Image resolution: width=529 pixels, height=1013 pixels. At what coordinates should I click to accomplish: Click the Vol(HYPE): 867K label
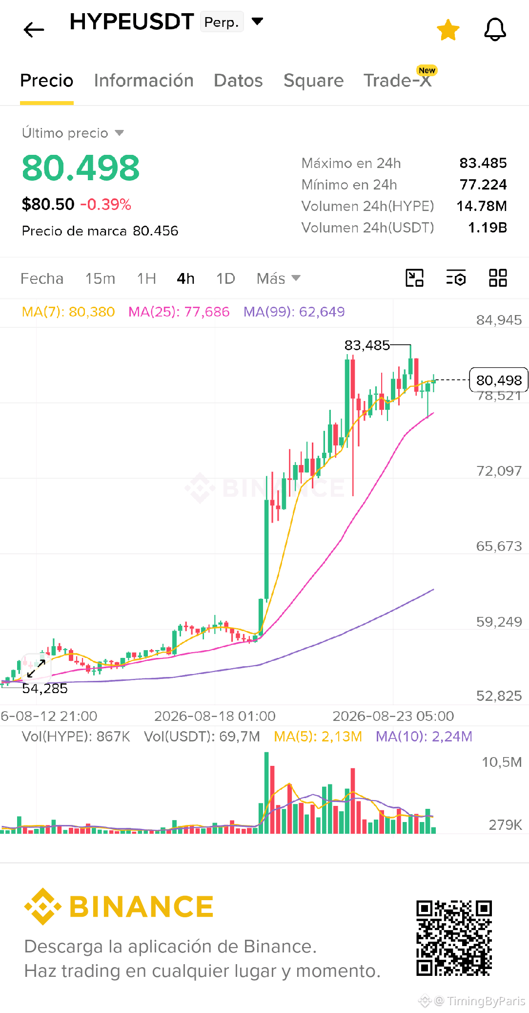click(76, 737)
